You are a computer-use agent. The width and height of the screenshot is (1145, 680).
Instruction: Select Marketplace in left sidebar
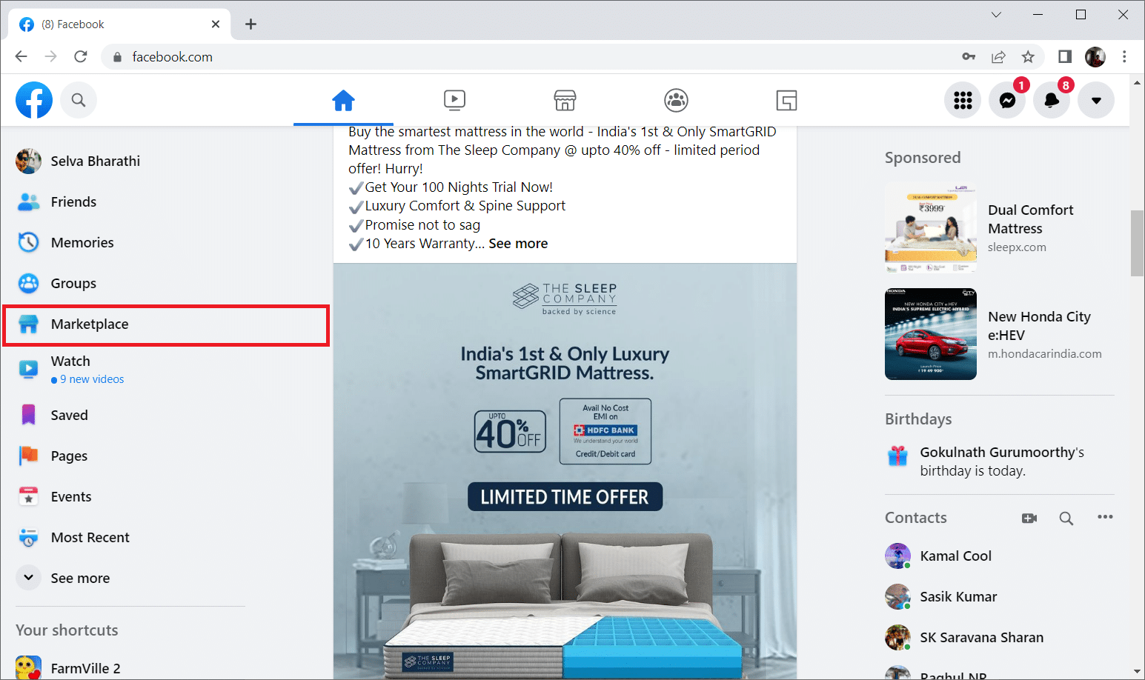(166, 324)
